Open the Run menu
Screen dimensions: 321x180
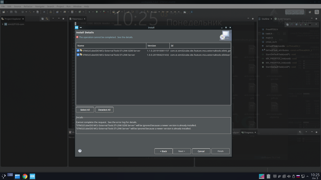coord(68,6)
